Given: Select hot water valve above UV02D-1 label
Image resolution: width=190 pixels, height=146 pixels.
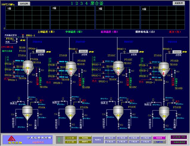Looking at the screenshot, I should click(x=150, y=79).
